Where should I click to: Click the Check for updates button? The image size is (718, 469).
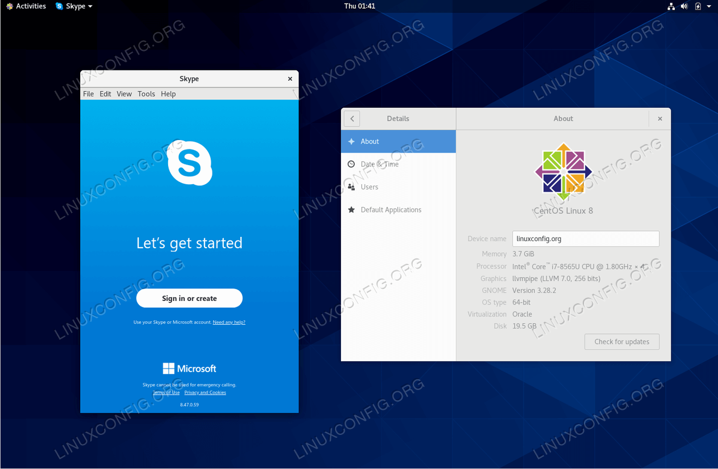pyautogui.click(x=622, y=342)
